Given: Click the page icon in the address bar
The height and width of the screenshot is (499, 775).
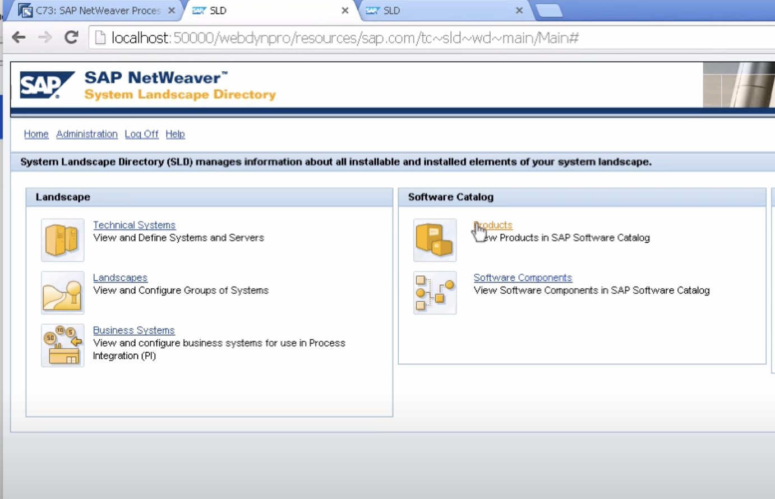Looking at the screenshot, I should [100, 38].
